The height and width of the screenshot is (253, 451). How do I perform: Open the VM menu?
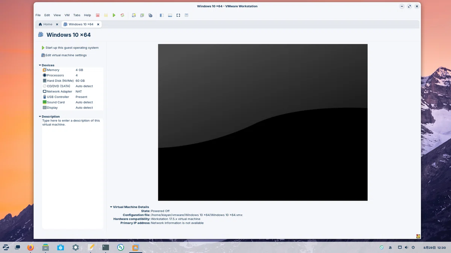[67, 15]
